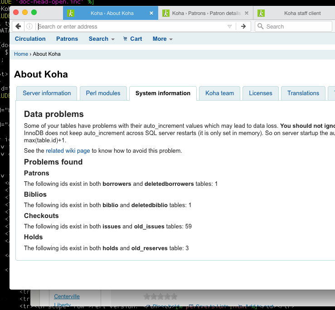335x310 pixels.
Task: Open the Licenses tab
Action: [x=260, y=93]
